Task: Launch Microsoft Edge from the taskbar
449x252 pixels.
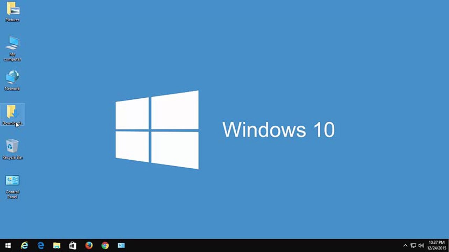Action: click(41, 245)
